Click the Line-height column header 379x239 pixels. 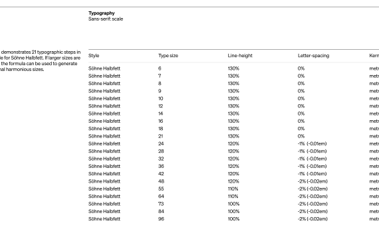click(x=240, y=56)
